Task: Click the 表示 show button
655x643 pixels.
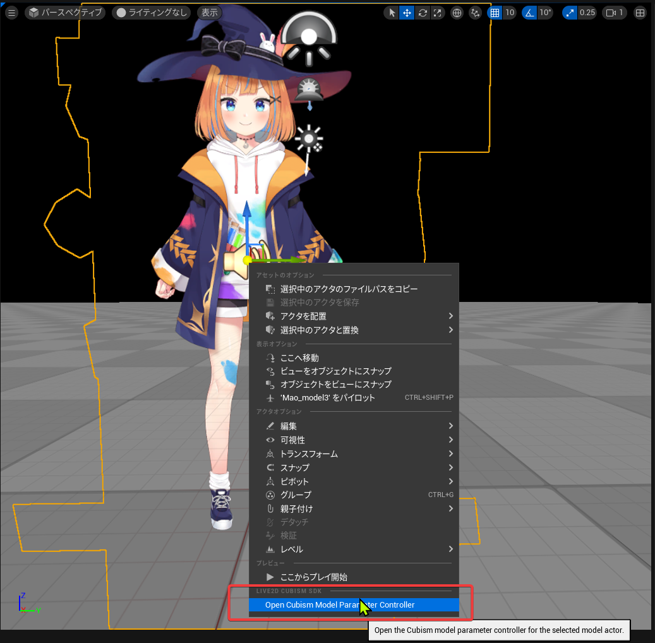Action: tap(210, 13)
